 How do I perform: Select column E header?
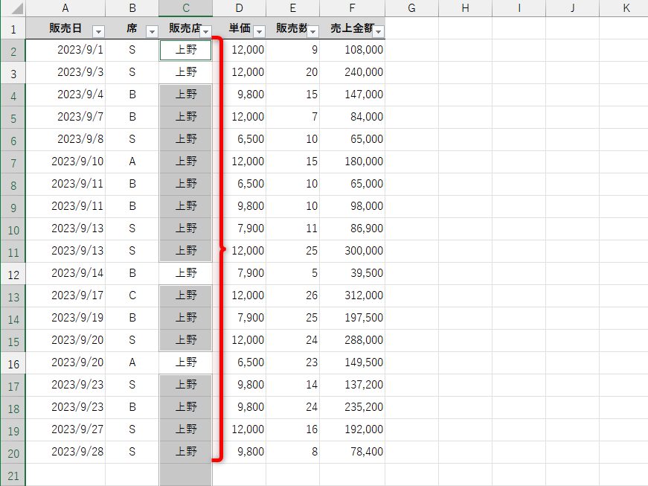pos(292,8)
